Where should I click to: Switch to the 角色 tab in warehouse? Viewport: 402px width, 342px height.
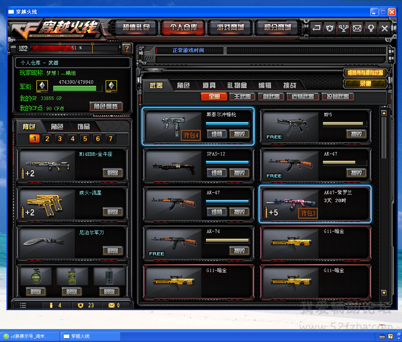pyautogui.click(x=183, y=85)
